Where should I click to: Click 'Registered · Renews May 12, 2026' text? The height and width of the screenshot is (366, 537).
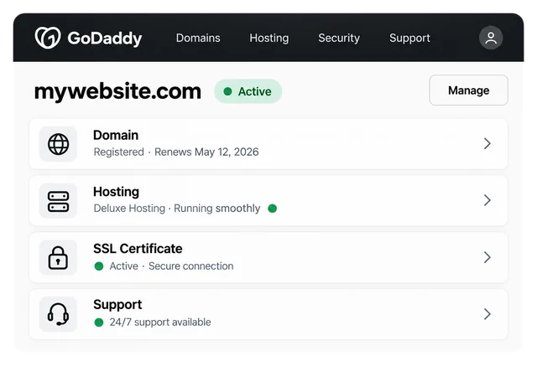coord(176,152)
